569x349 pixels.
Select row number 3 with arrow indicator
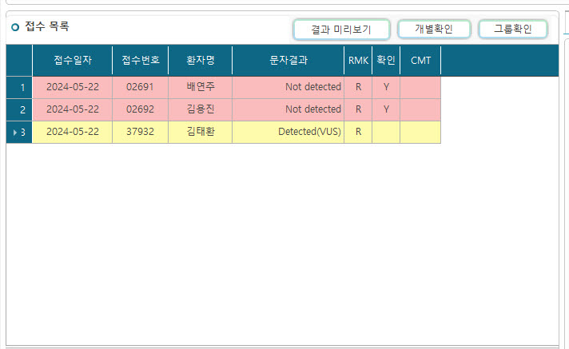click(19, 133)
